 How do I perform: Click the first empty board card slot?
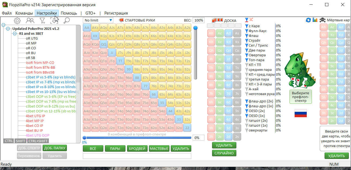pyautogui.click(x=210, y=26)
